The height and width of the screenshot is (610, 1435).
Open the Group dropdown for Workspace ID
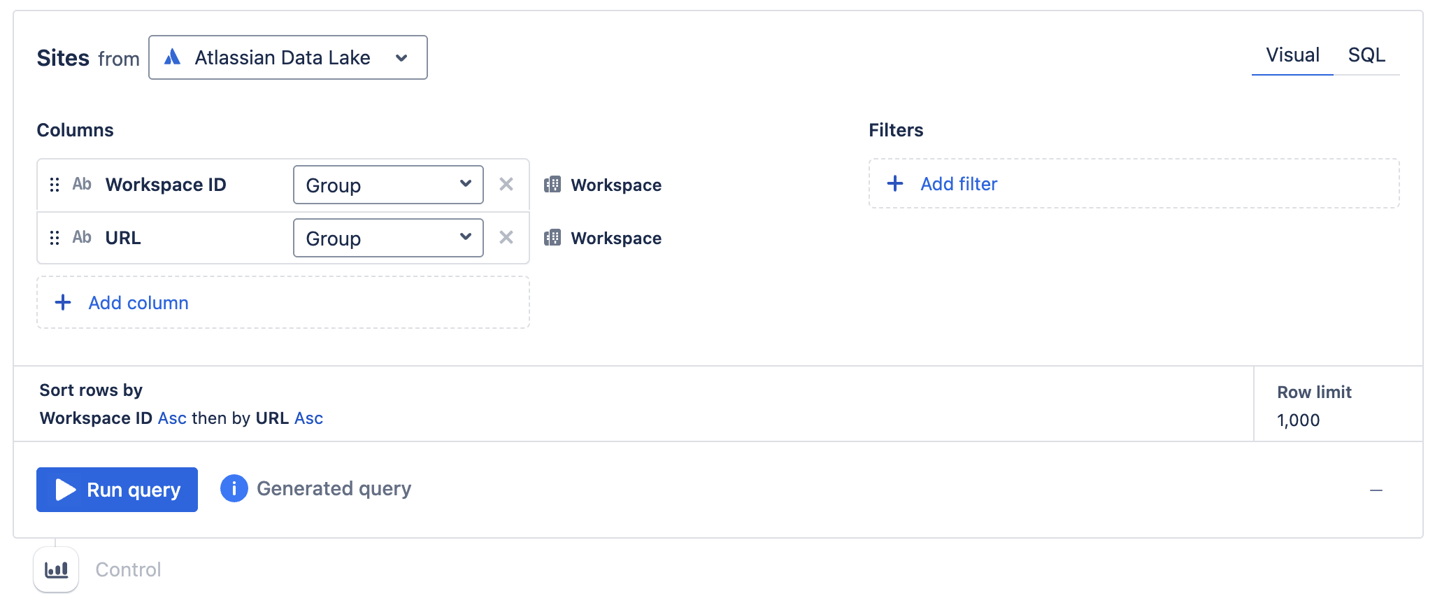(388, 185)
